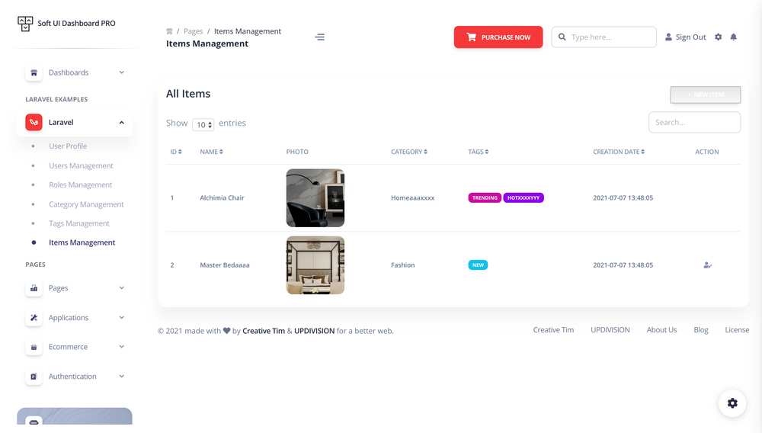The width and height of the screenshot is (762, 433).
Task: Click the Fashion category cell
Action: click(x=403, y=265)
